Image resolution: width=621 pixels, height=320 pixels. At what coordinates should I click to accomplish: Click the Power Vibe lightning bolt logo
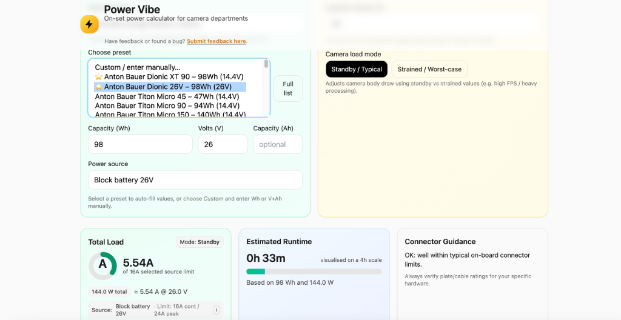pyautogui.click(x=89, y=24)
